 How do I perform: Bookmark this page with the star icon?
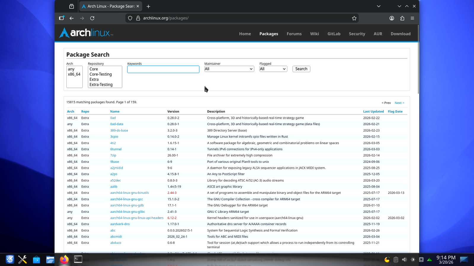(x=354, y=18)
